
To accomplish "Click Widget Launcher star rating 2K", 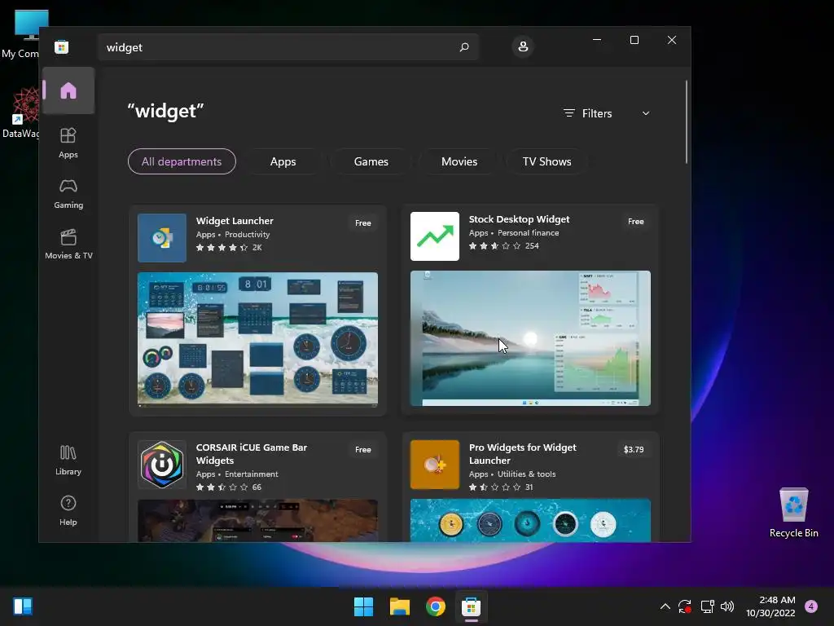I will (229, 248).
